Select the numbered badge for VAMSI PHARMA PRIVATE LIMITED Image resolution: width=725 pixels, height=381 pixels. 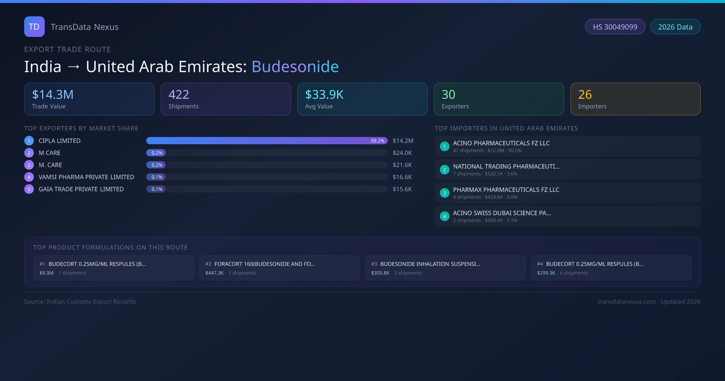coord(29,177)
